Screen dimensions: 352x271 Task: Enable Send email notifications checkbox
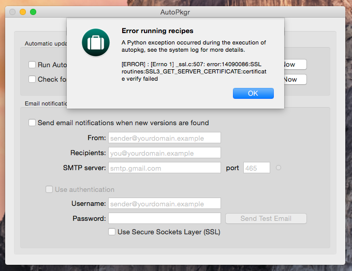pos(32,123)
